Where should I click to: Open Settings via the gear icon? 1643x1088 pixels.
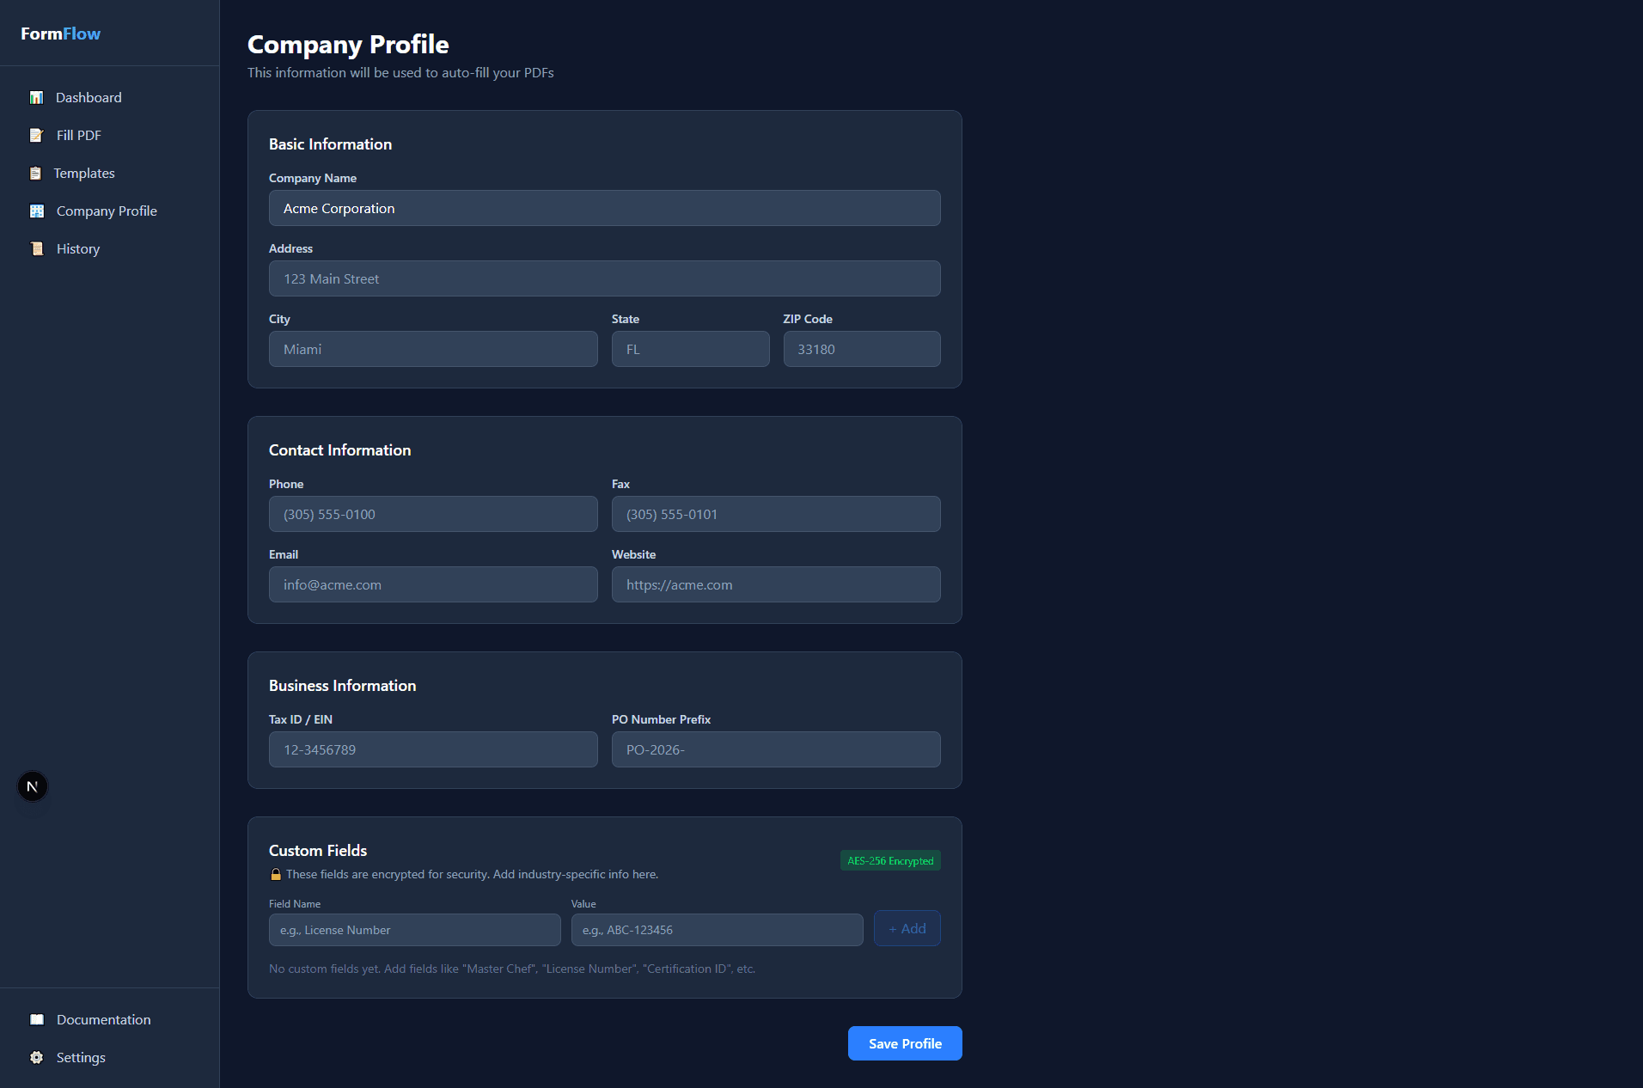[x=36, y=1057]
